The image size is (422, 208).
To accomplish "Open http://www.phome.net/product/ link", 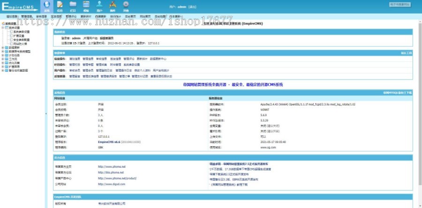I will [117, 178].
